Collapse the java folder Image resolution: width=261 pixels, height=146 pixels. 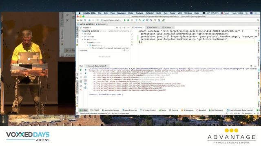(x=88, y=45)
